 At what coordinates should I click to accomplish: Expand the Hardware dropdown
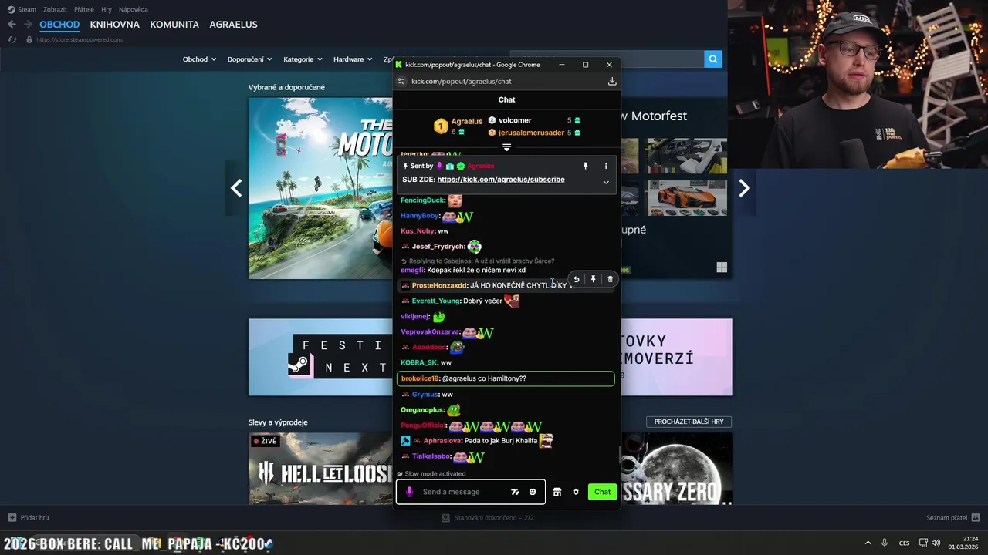(x=353, y=59)
